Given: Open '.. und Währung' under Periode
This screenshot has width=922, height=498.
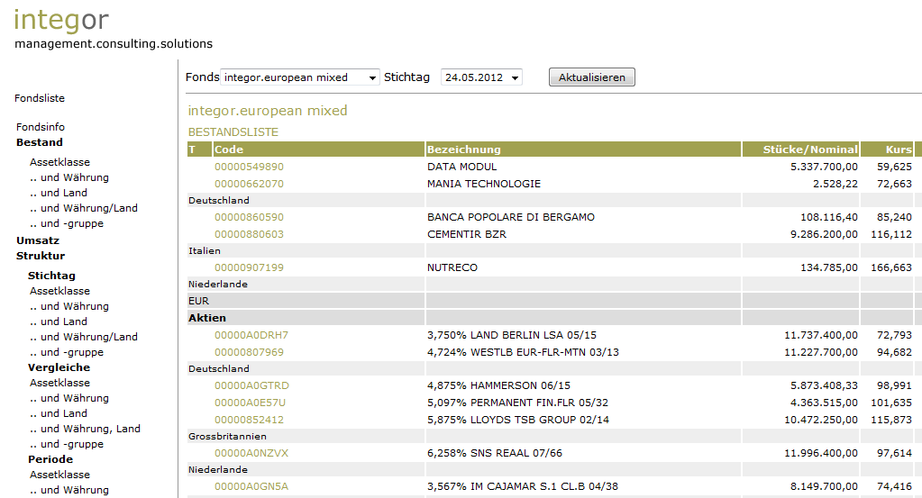Looking at the screenshot, I should point(69,490).
